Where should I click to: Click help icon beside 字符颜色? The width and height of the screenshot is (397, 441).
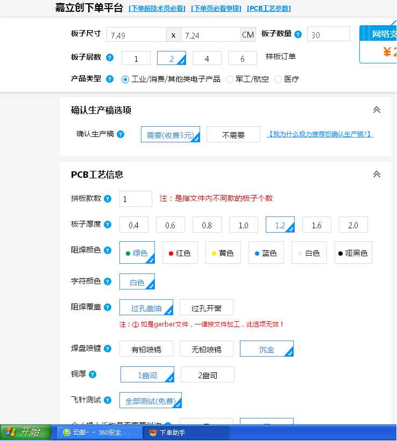pyautogui.click(x=108, y=281)
